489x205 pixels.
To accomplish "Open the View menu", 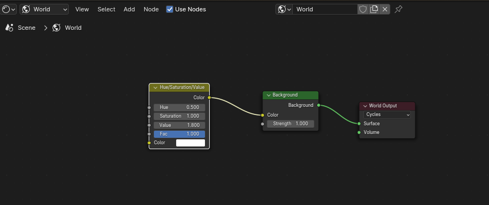I will (x=82, y=9).
